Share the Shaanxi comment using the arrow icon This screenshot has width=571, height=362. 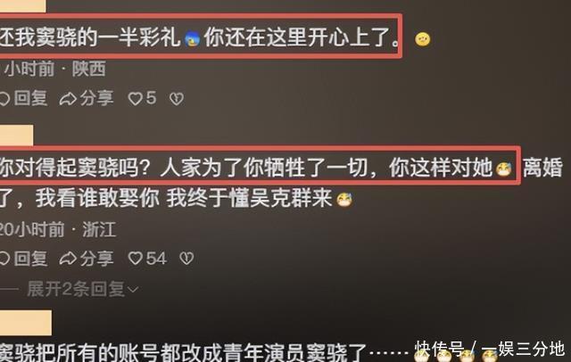(87, 98)
